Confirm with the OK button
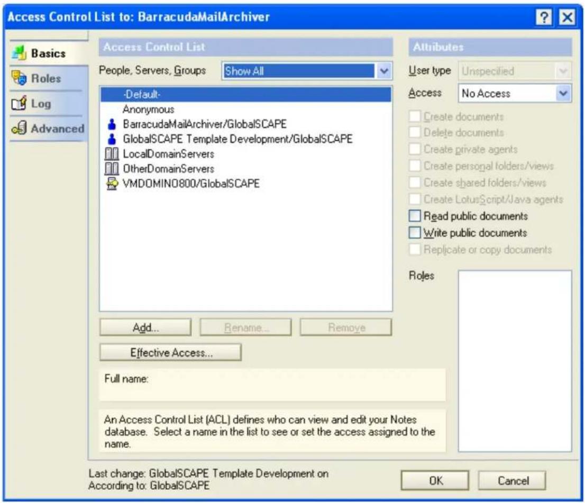This screenshot has height=503, width=585. click(435, 481)
